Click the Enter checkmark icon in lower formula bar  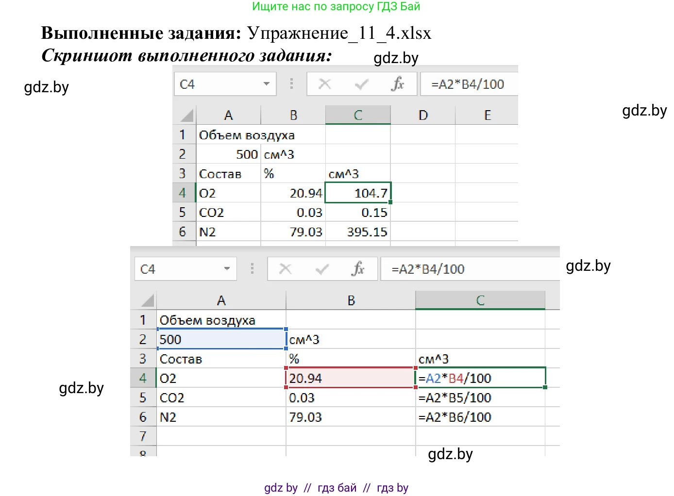[x=322, y=269]
